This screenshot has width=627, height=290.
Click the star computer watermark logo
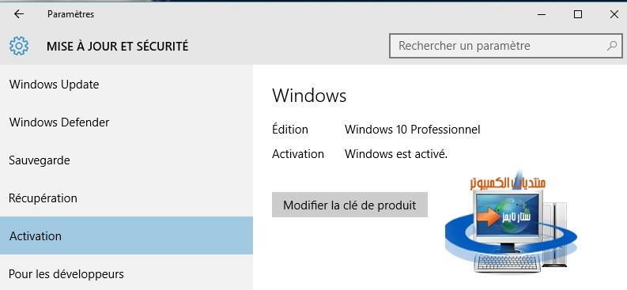click(510, 222)
